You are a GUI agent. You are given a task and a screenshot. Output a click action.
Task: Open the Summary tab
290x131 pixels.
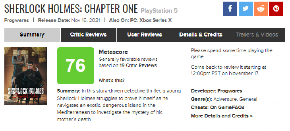[32, 35]
